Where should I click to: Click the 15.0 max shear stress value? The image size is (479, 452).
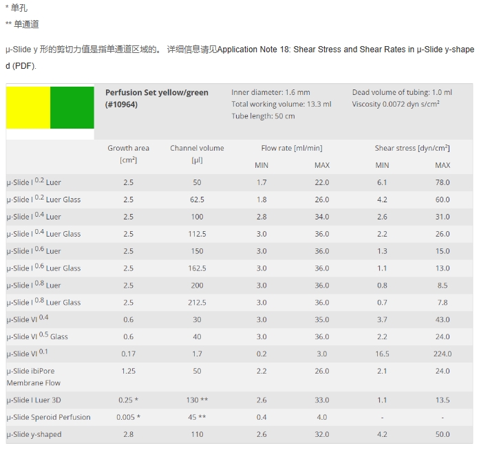pos(443,250)
